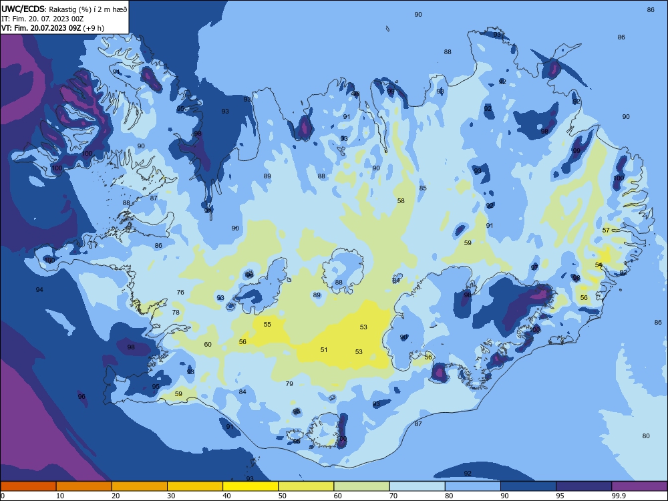Click the '51' humidity value on the map

tap(324, 350)
